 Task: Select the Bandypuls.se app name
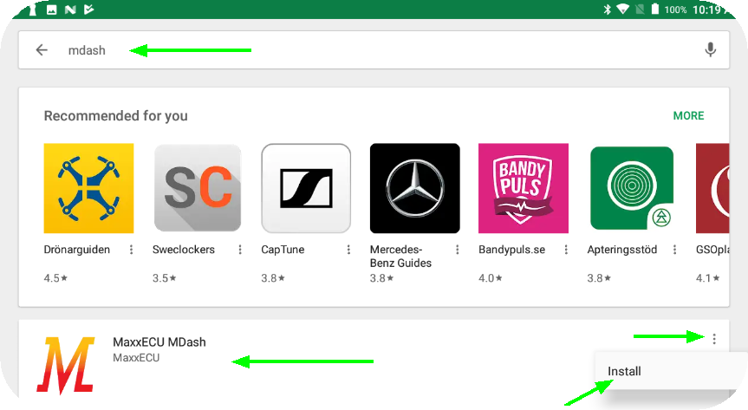(512, 250)
